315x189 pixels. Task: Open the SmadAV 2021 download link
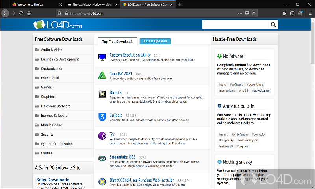coord(122,73)
